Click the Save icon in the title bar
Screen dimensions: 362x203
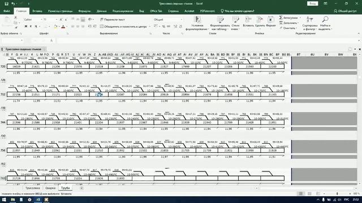click(x=6, y=4)
